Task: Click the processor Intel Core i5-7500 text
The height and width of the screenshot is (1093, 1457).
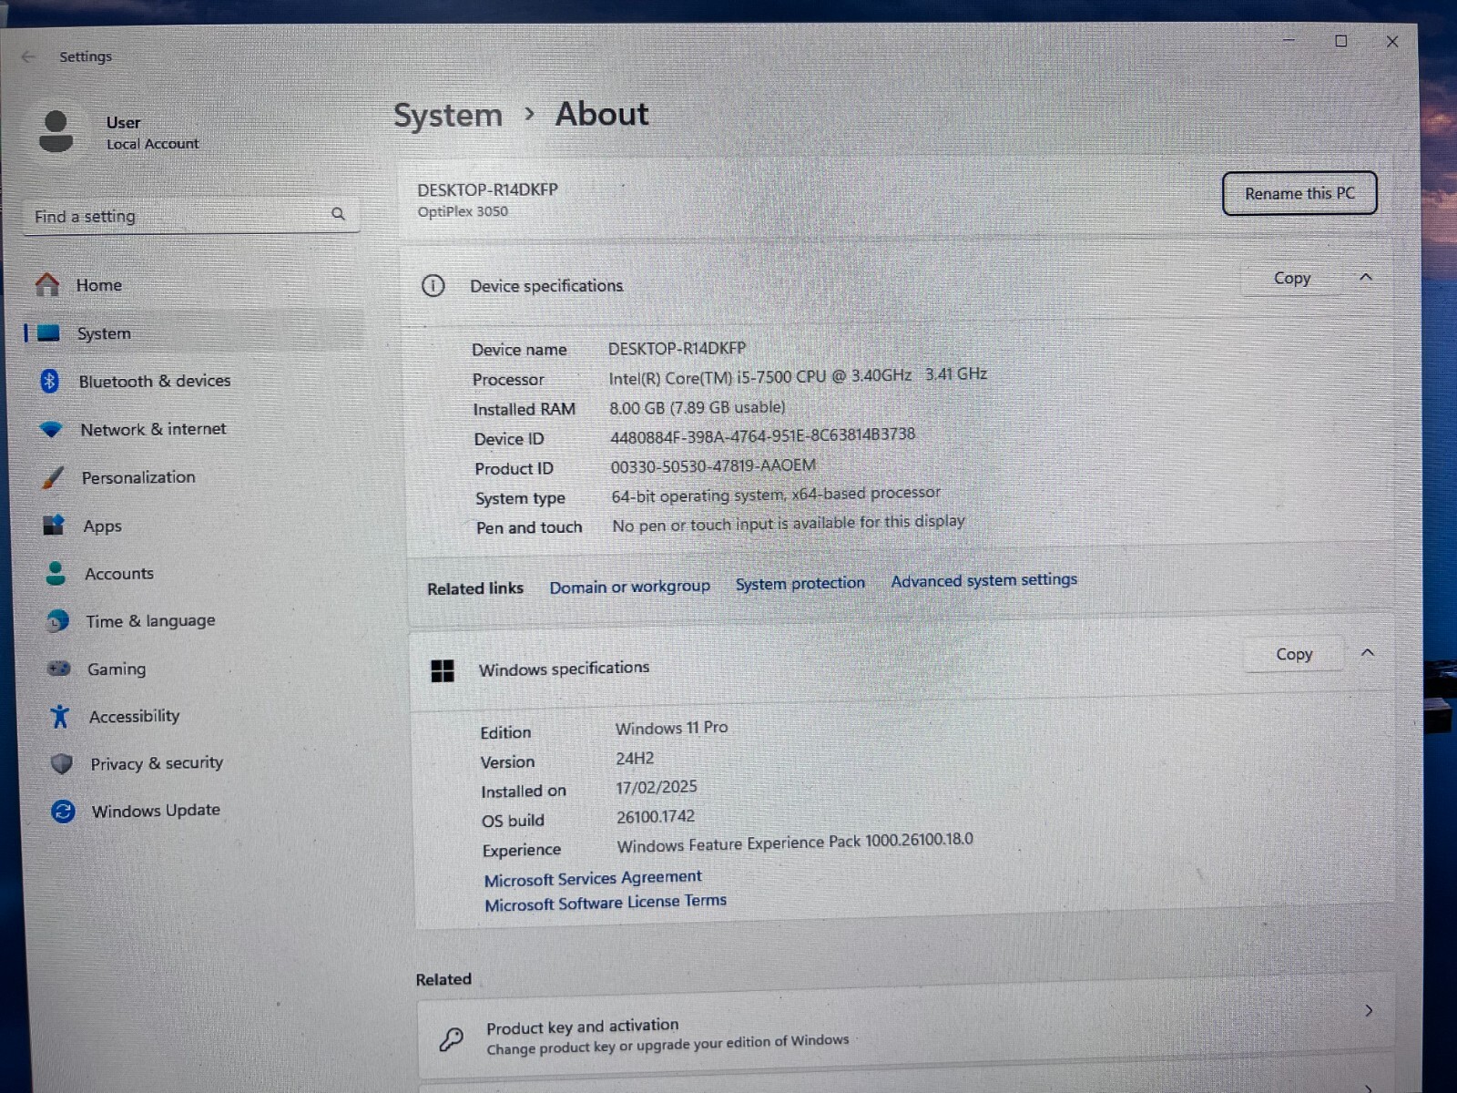Action: pyautogui.click(x=798, y=376)
